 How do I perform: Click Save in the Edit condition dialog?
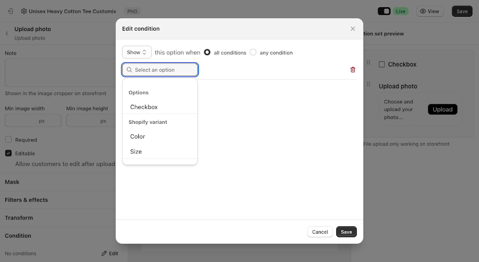point(346,232)
